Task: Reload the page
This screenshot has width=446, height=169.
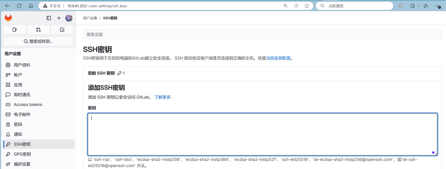Action: coord(19,6)
